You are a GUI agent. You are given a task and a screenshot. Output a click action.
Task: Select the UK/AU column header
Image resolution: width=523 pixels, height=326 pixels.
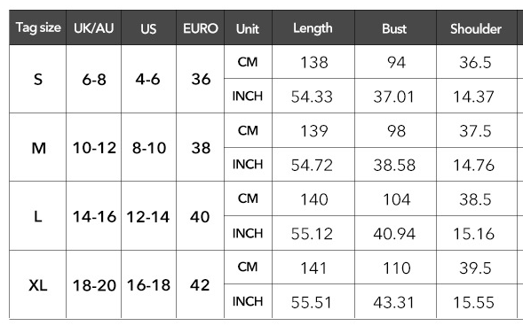pos(94,27)
